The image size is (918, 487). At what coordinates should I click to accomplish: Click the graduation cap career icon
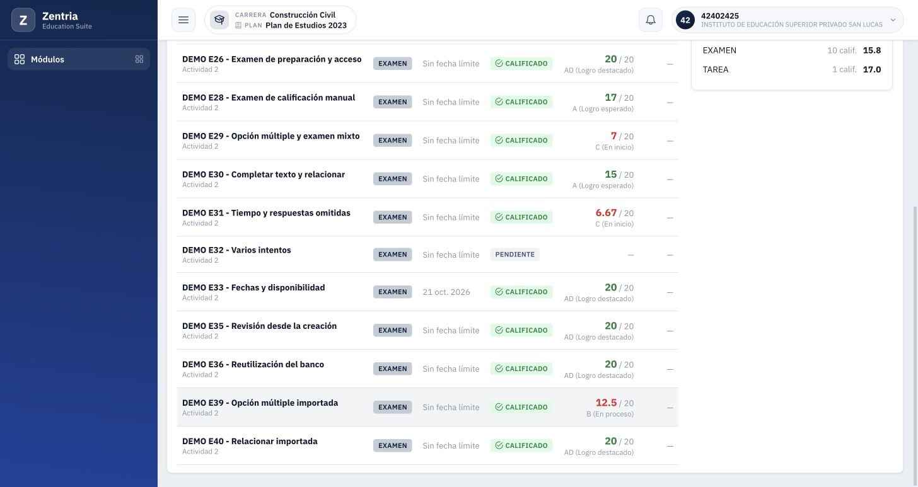[219, 20]
